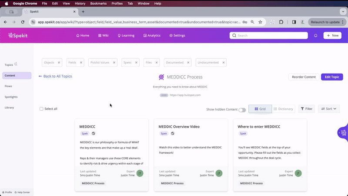The height and width of the screenshot is (196, 348).
Task: Go back with Chrome back arrow
Action: coord(5,22)
